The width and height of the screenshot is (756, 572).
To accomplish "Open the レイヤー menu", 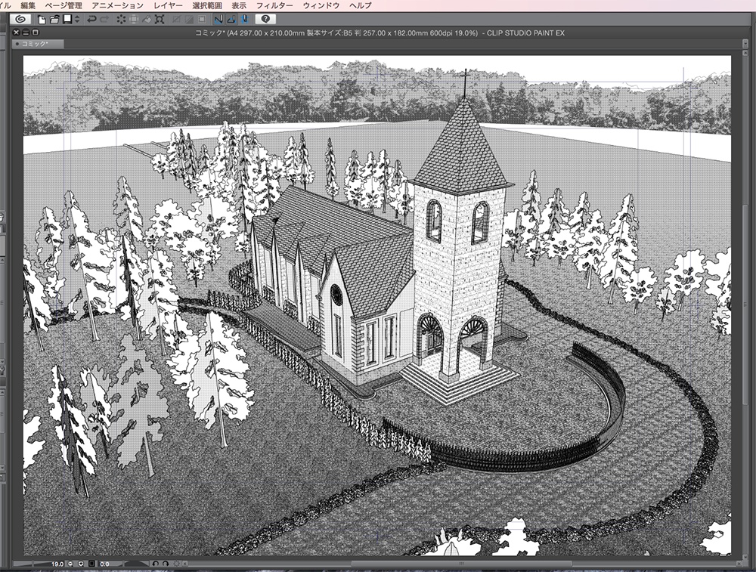I will (169, 5).
